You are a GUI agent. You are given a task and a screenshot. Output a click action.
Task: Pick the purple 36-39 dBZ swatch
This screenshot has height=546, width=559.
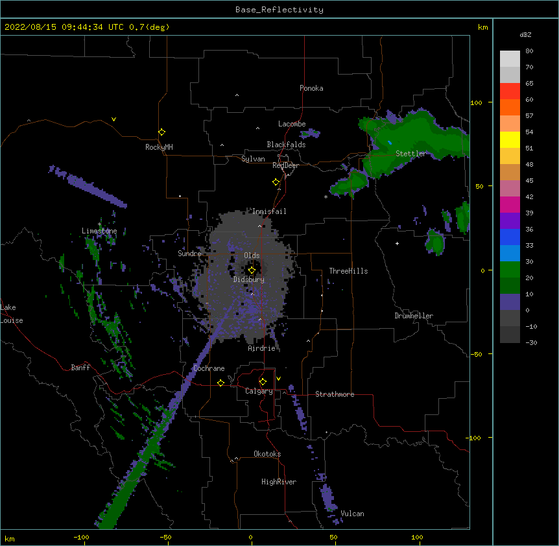coord(510,220)
